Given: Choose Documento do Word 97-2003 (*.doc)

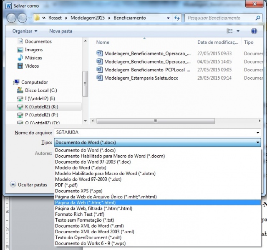Looking at the screenshot, I should pos(158,162).
